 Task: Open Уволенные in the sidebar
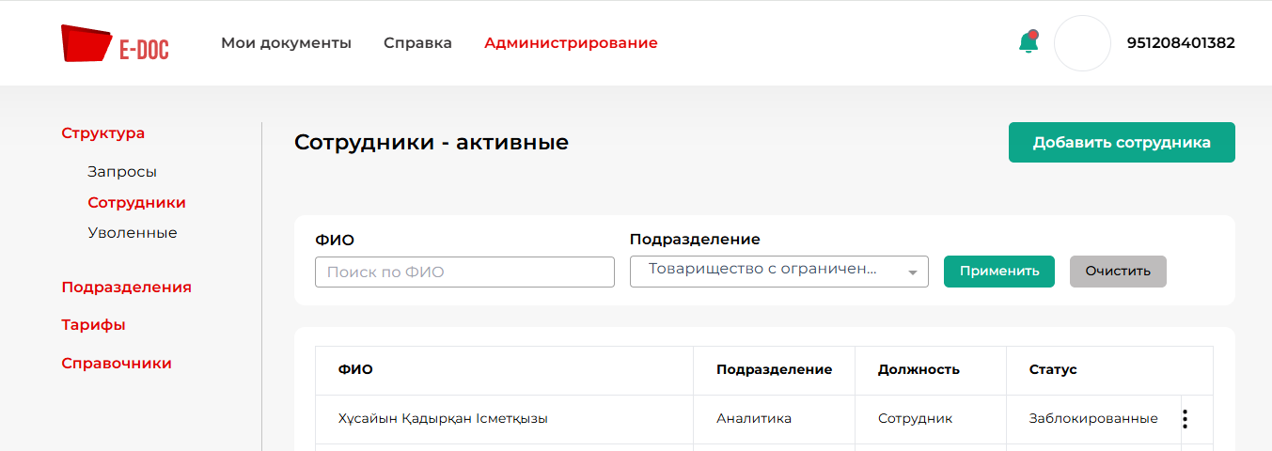[132, 232]
